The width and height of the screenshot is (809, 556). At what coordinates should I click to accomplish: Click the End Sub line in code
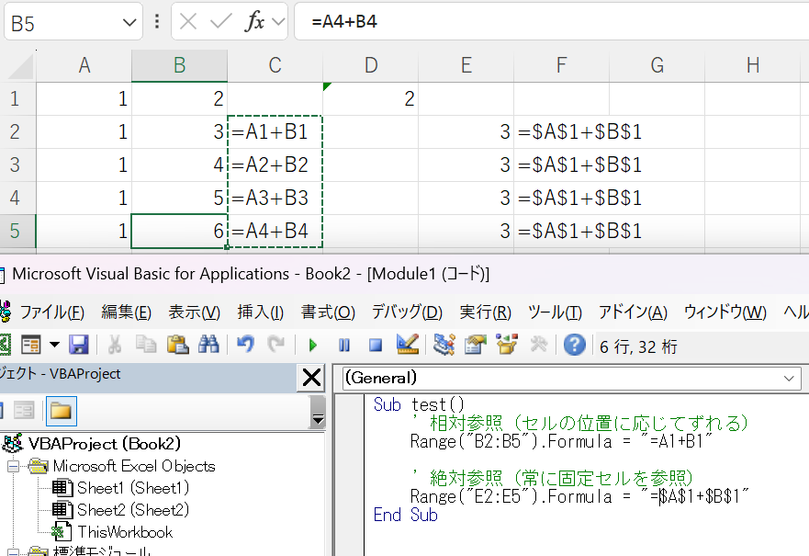point(406,515)
